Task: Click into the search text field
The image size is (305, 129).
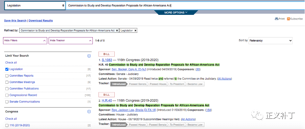Action: click(x=185, y=6)
